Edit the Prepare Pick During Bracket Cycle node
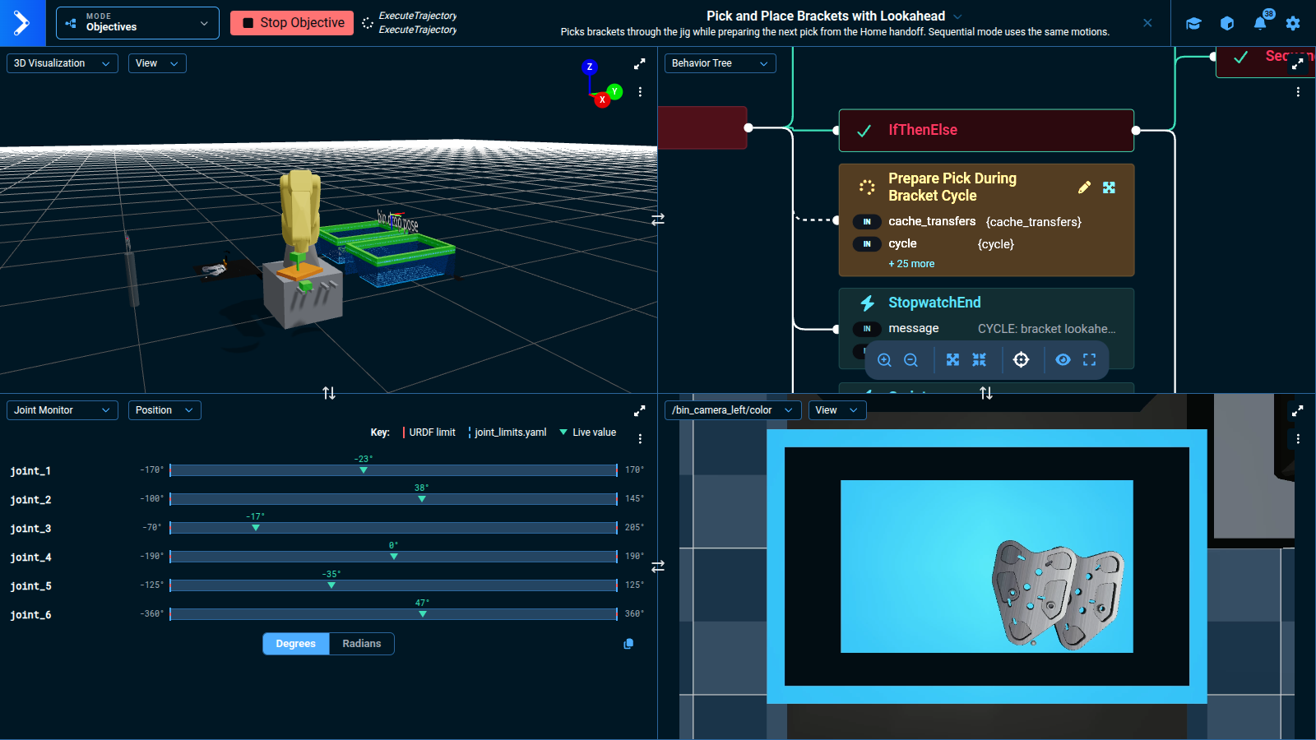 1085,187
